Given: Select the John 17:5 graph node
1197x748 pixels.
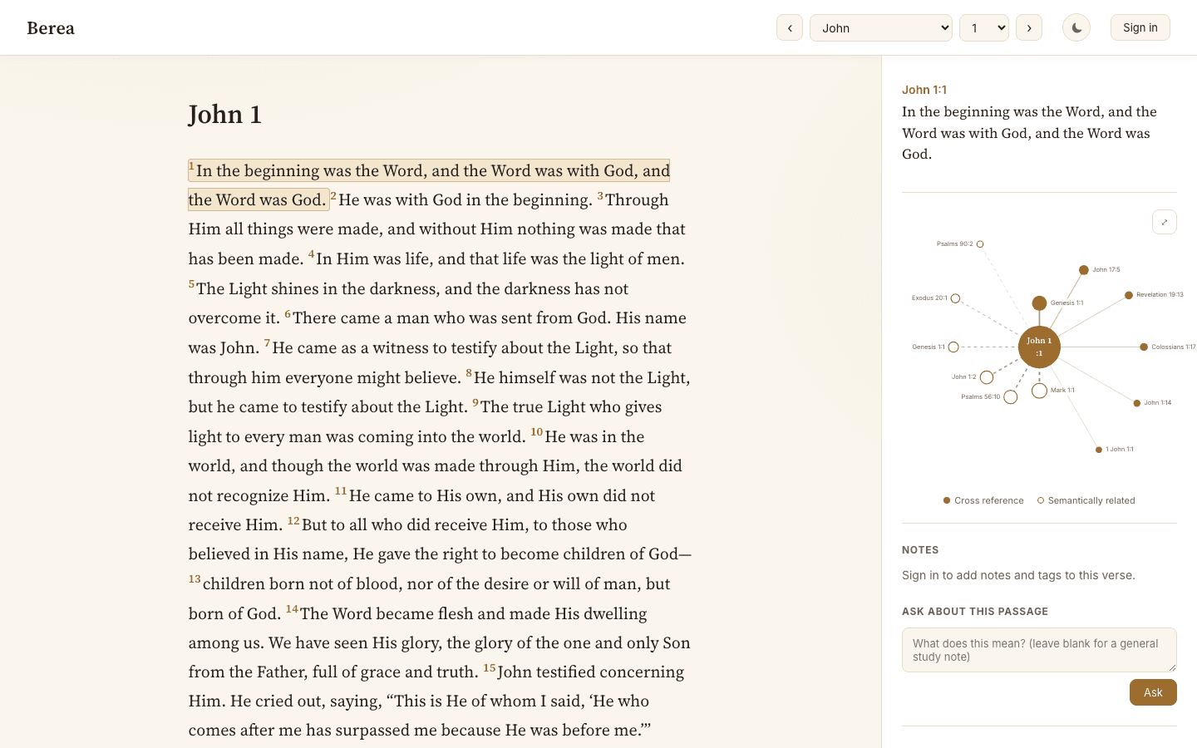Looking at the screenshot, I should pyautogui.click(x=1084, y=270).
